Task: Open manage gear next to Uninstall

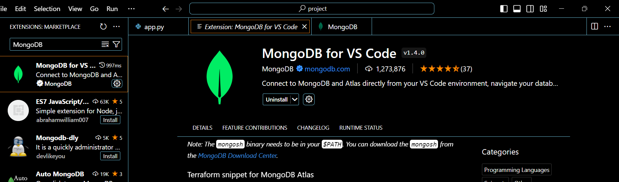Action: click(x=309, y=99)
